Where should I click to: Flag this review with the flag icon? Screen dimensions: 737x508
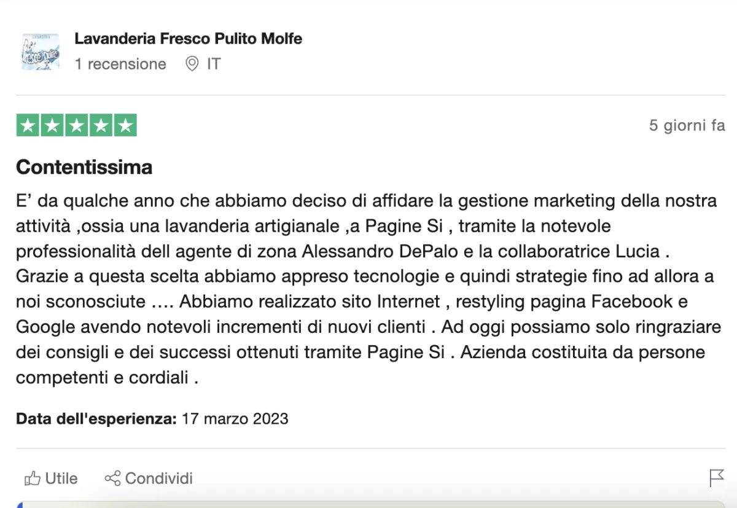717,477
